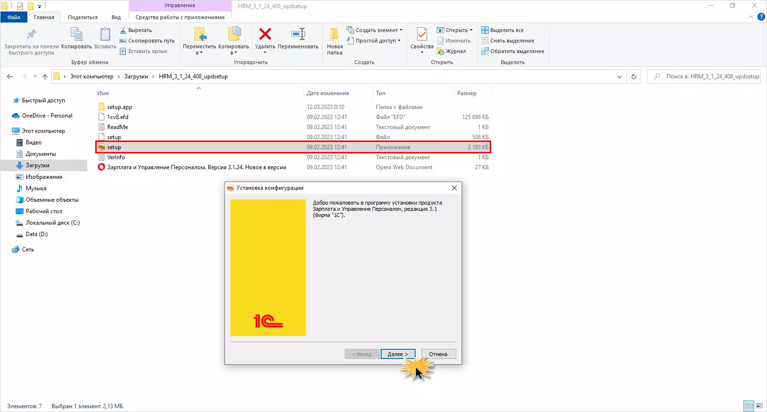Expand the Easy access (Простой доступ) dropdown
Image resolution: width=767 pixels, height=412 pixels.
(x=399, y=41)
